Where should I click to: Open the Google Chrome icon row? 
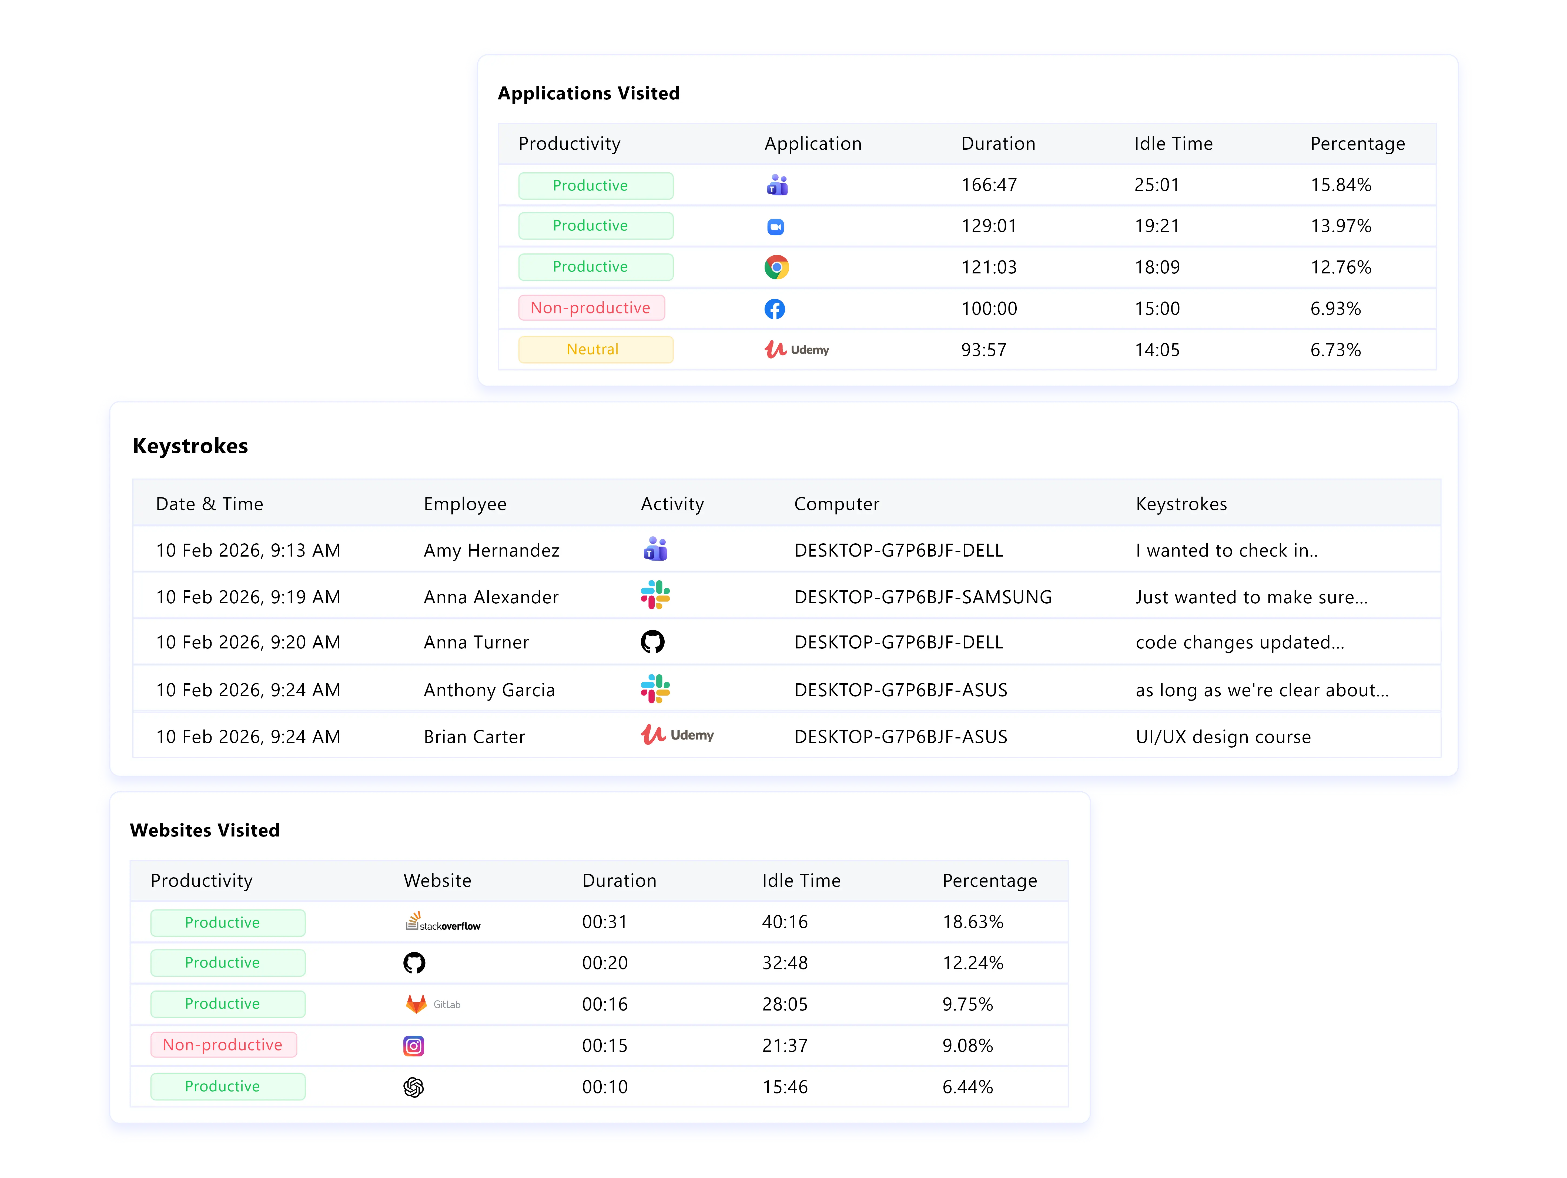point(776,267)
